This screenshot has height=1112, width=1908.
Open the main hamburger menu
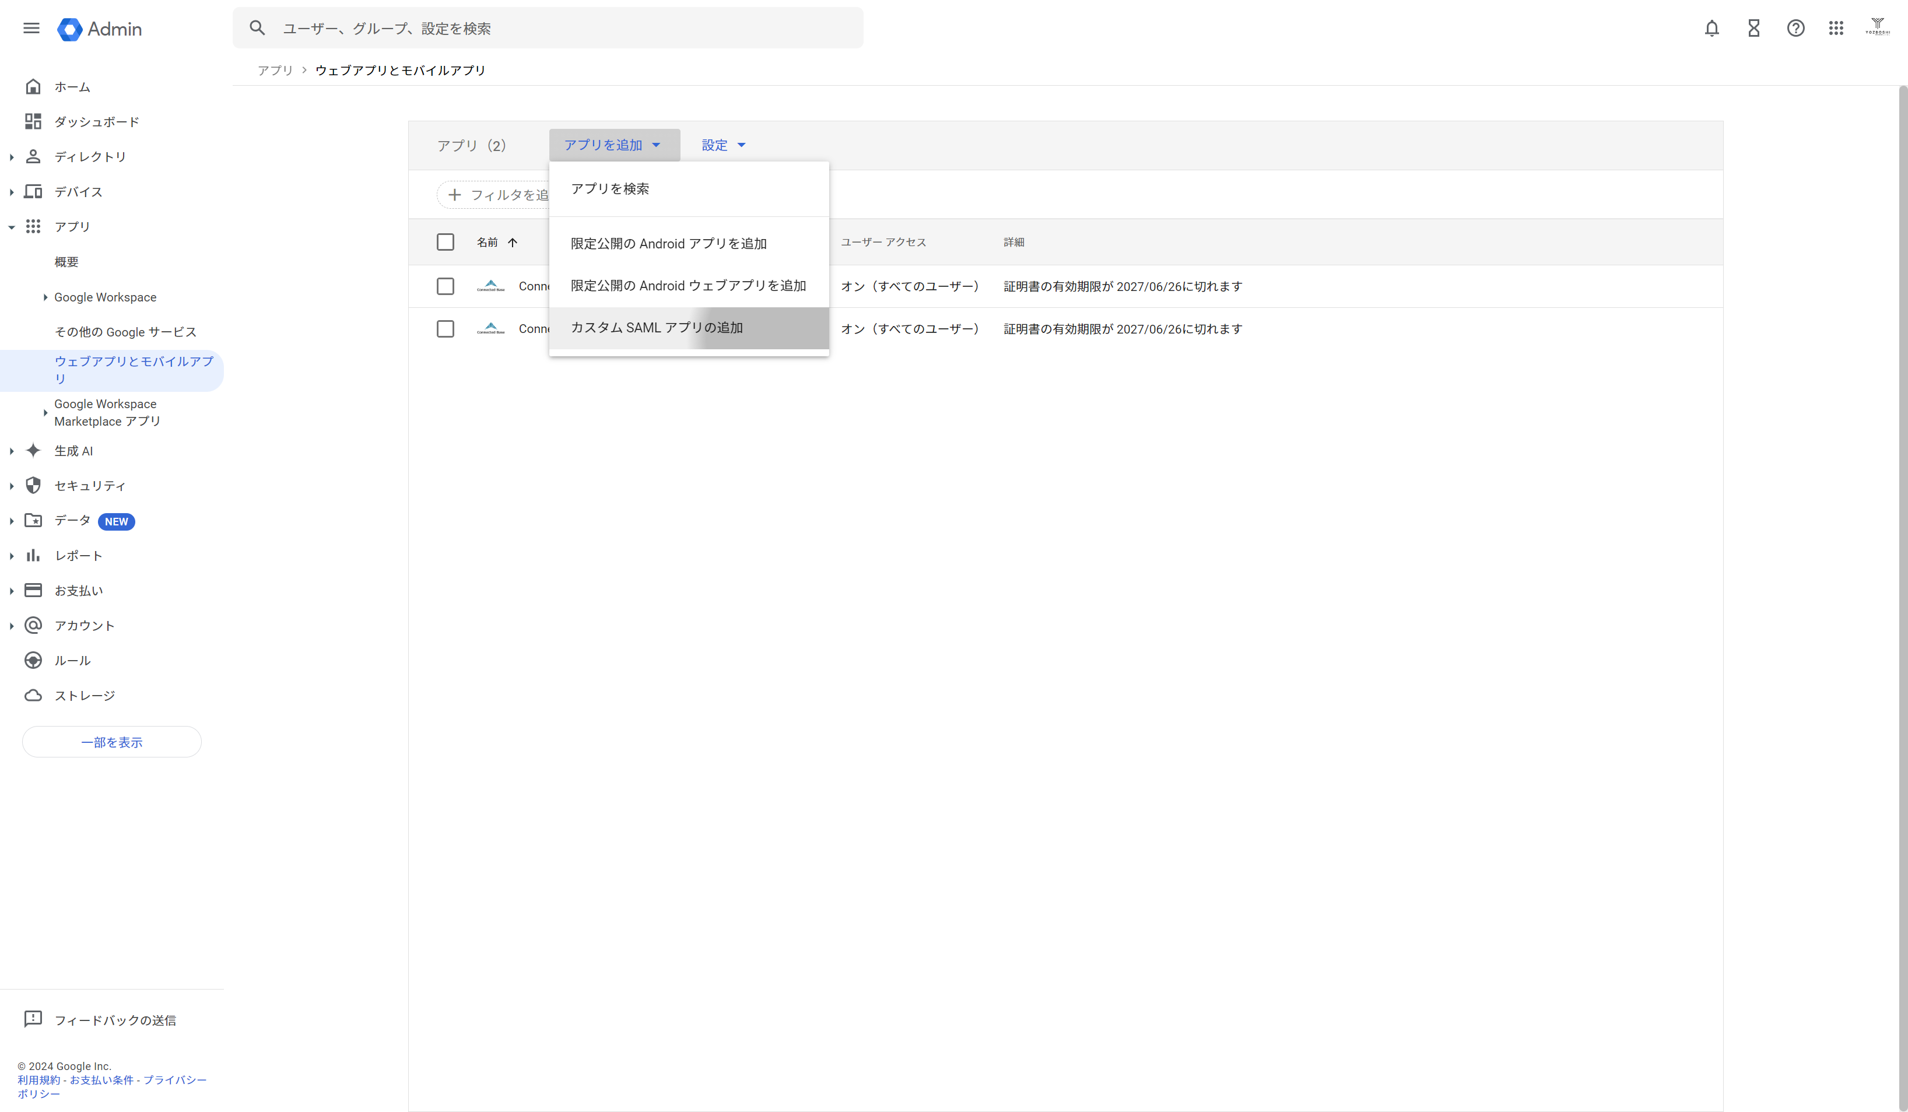pos(31,28)
